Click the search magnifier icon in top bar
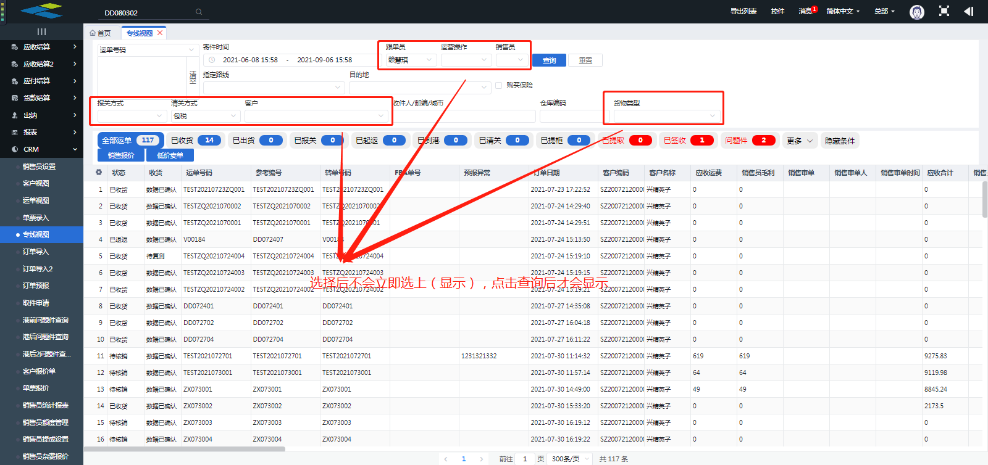This screenshot has height=465, width=988. (198, 12)
